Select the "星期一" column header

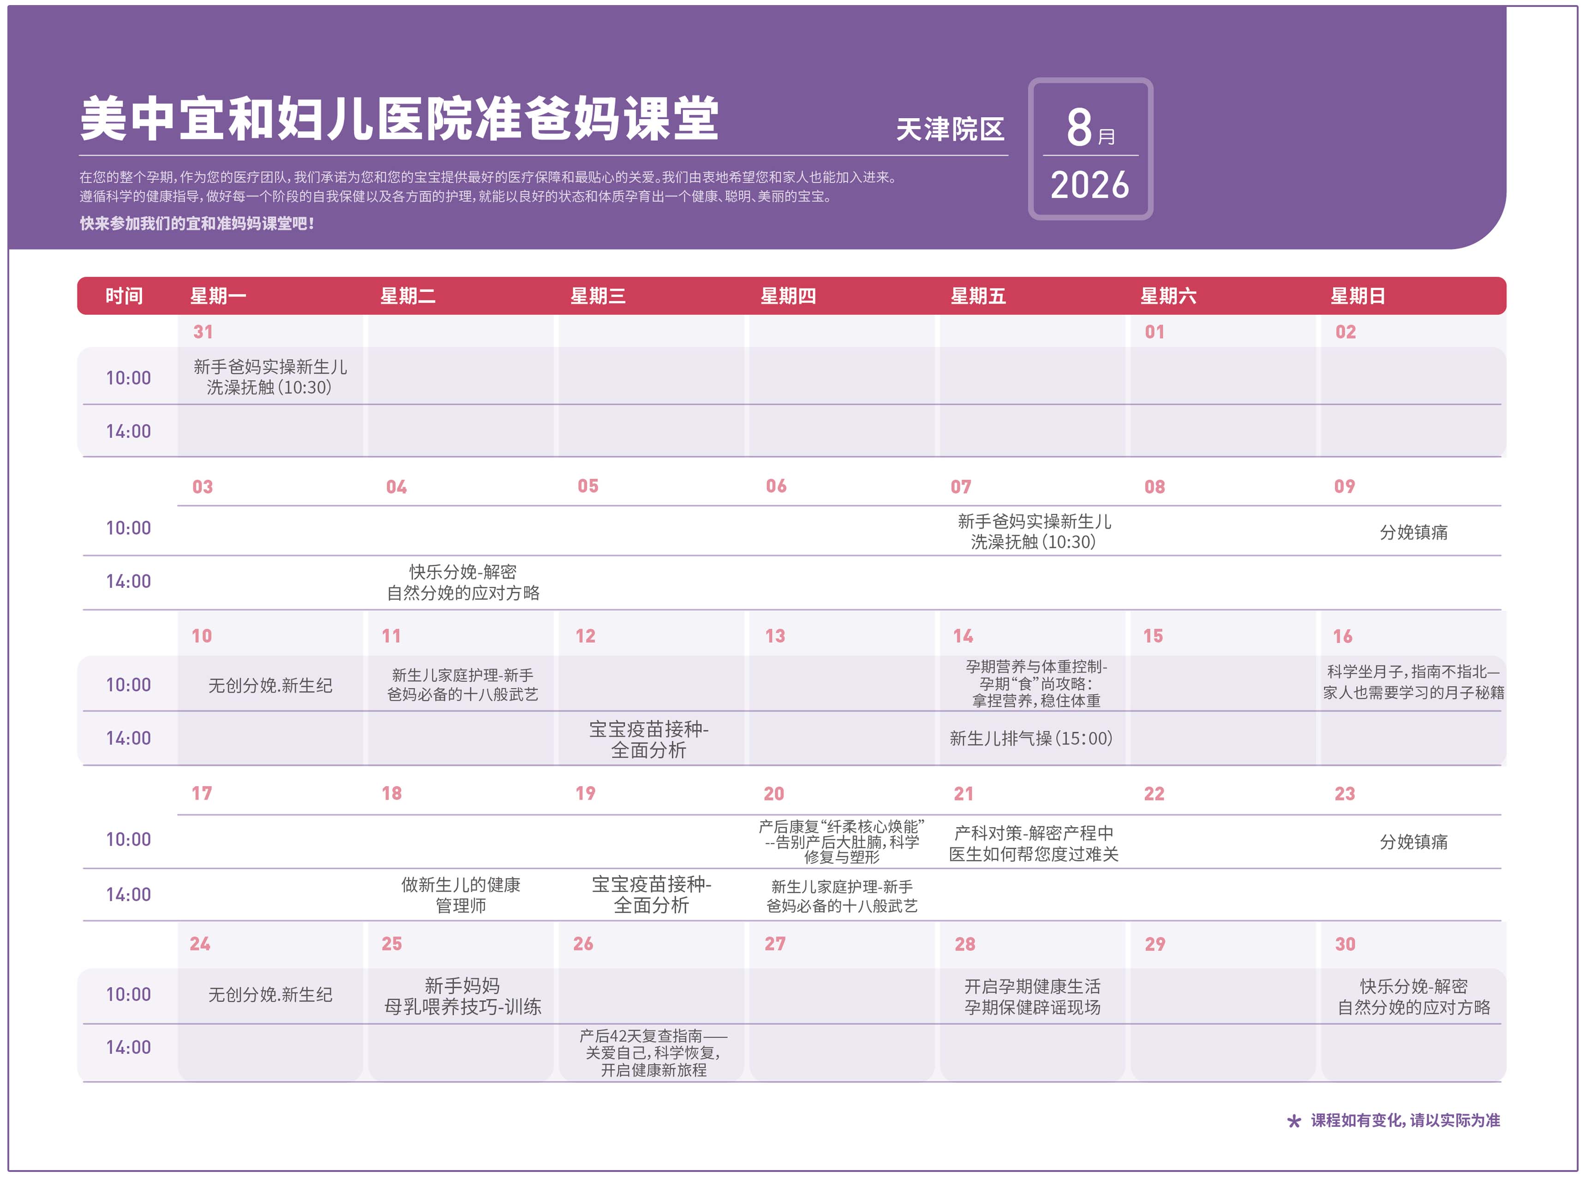(218, 296)
